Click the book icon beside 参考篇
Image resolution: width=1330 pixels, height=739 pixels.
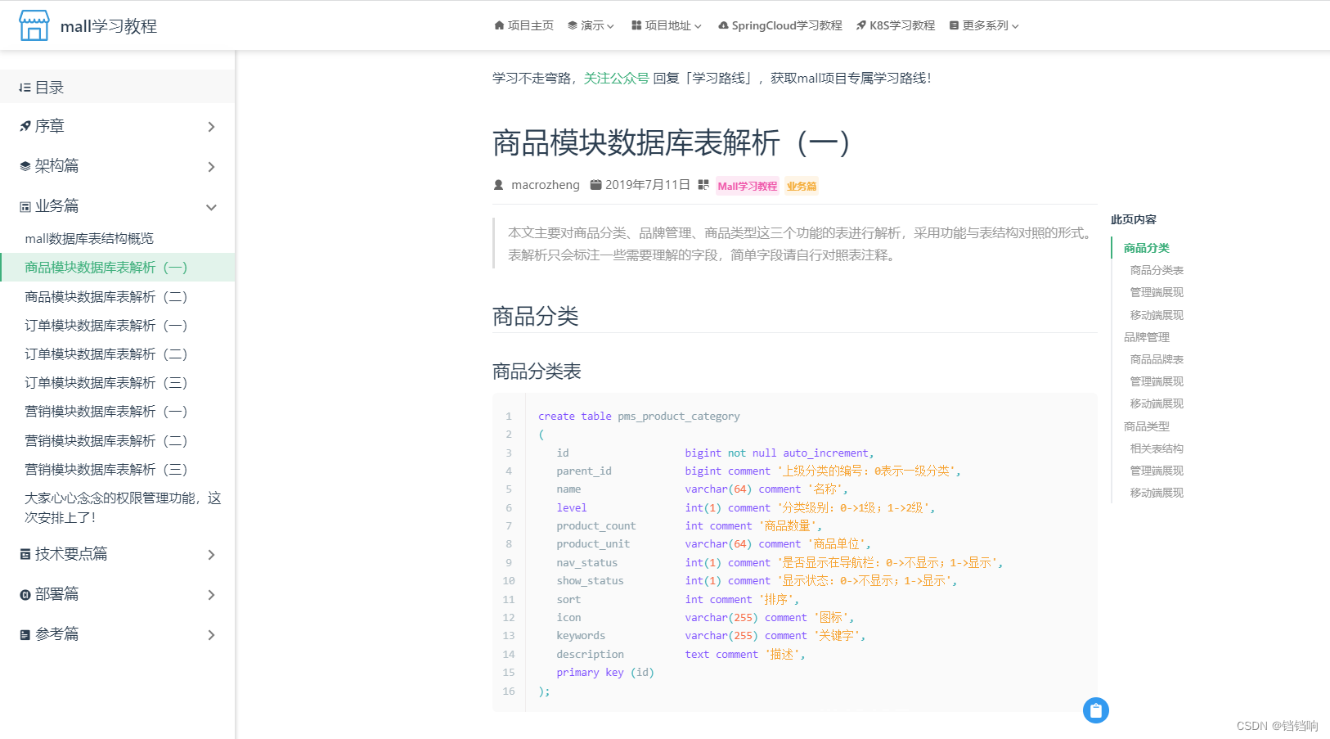pos(25,634)
